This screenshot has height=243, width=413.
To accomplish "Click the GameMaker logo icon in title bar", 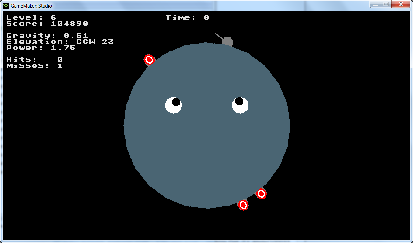I will point(6,6).
